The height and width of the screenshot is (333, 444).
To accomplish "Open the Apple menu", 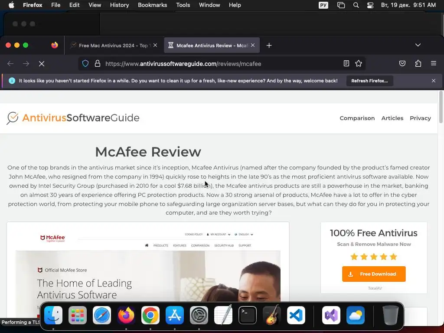I will click(x=11, y=5).
